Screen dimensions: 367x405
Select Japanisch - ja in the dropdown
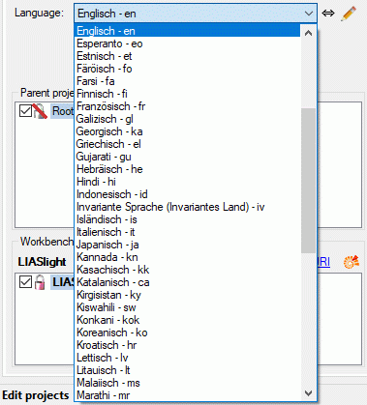pos(188,245)
